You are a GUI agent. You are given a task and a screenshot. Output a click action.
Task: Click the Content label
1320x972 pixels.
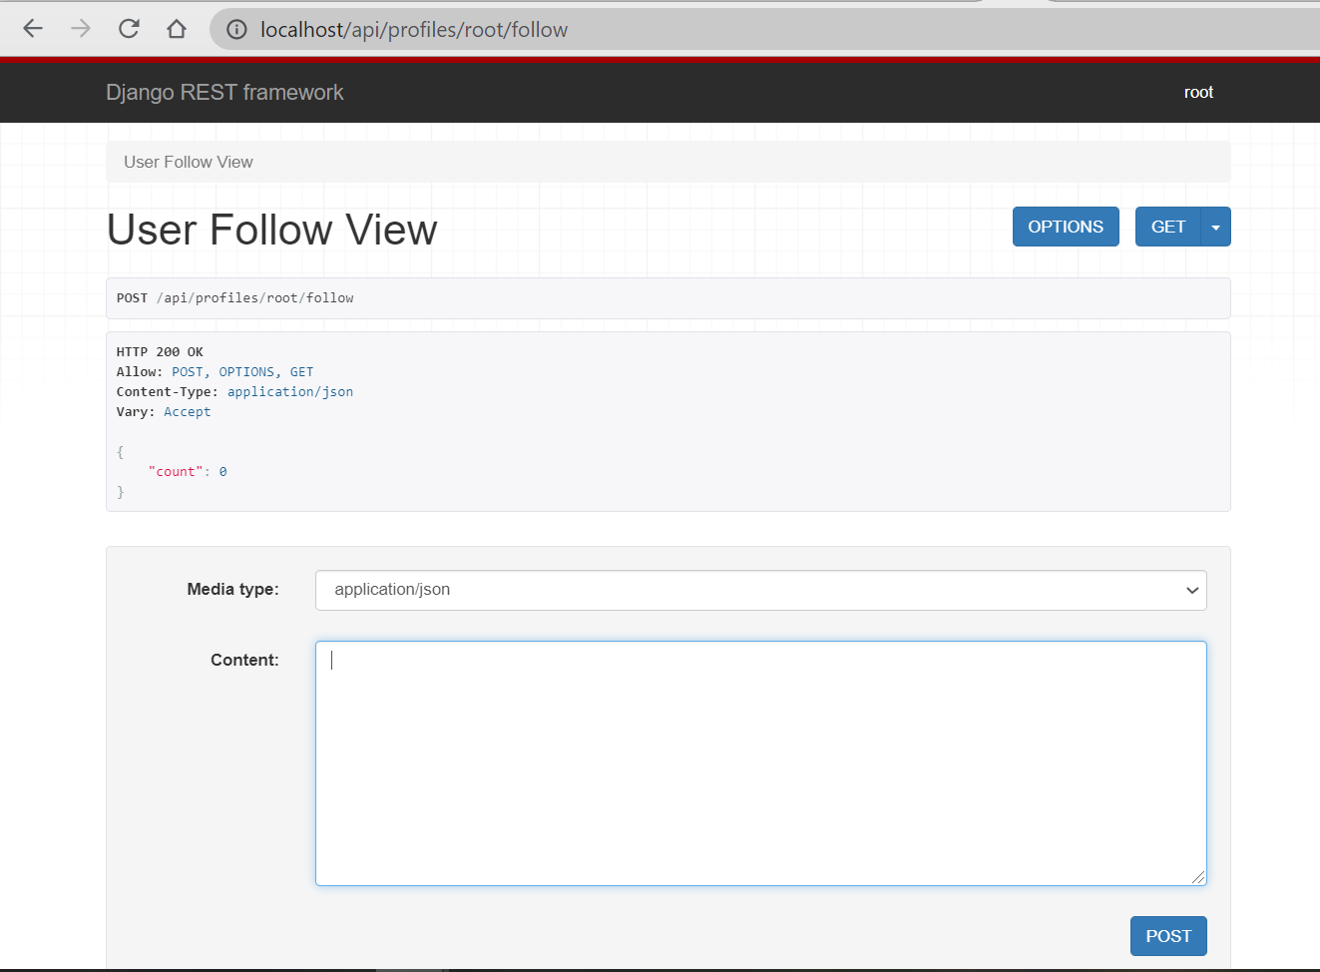[244, 660]
